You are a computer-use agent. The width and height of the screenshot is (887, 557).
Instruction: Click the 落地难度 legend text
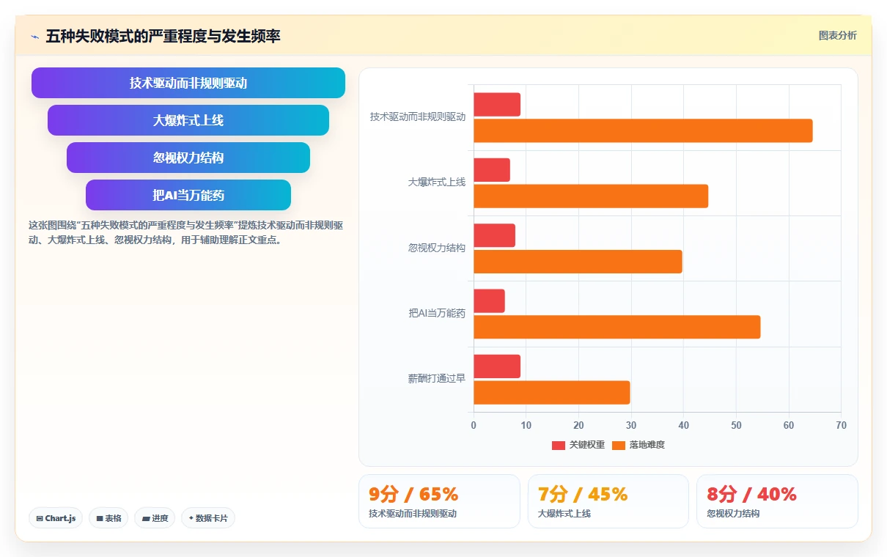(x=647, y=445)
